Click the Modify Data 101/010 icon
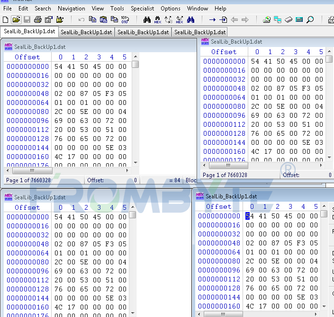 click(x=125, y=20)
